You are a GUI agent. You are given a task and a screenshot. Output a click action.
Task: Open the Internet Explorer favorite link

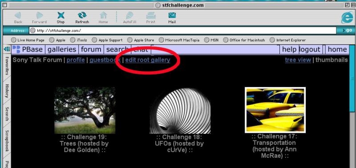(287, 40)
